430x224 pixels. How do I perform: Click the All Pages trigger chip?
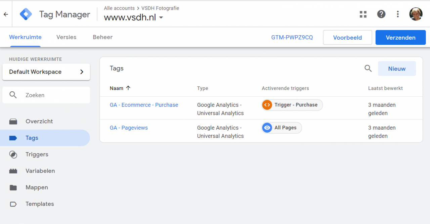[x=282, y=128]
